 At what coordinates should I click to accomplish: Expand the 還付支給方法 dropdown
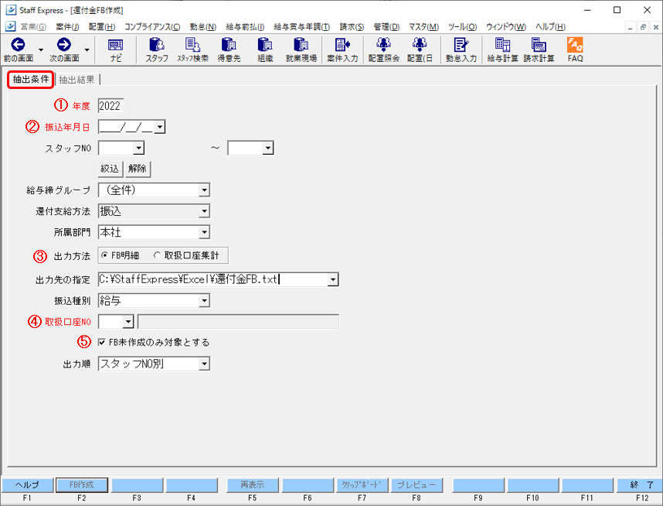click(x=204, y=211)
